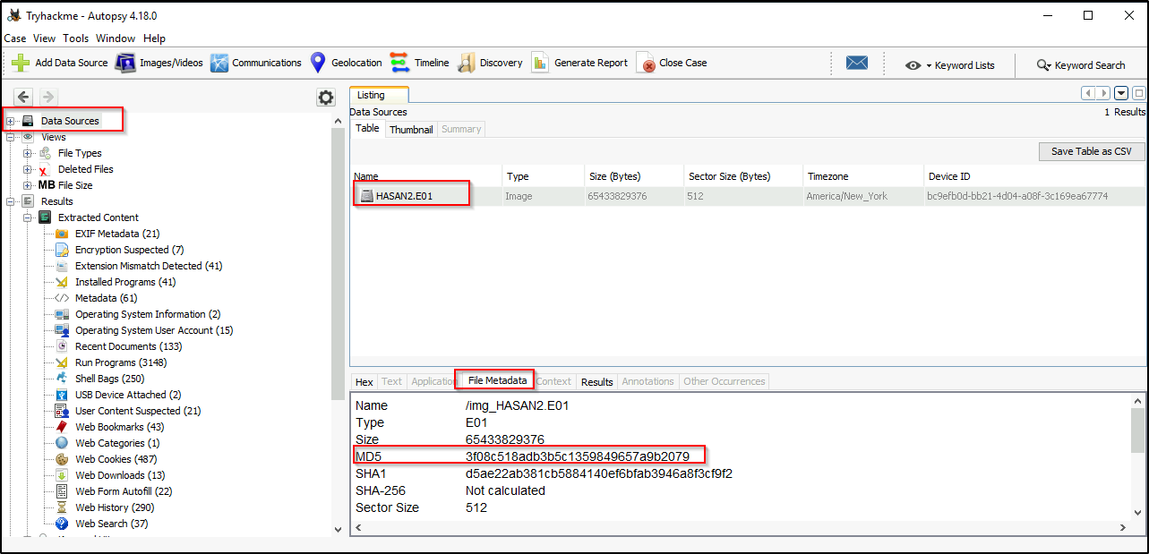Switch to the Thumbnail tab
1149x554 pixels.
pyautogui.click(x=410, y=129)
